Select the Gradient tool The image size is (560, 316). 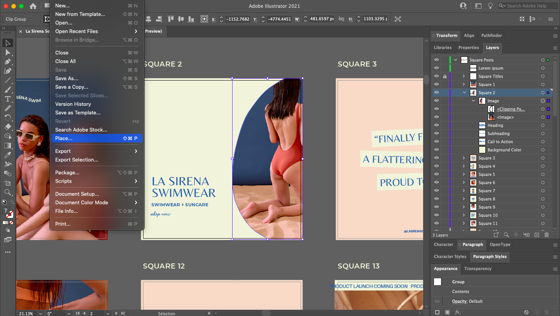pyautogui.click(x=7, y=146)
